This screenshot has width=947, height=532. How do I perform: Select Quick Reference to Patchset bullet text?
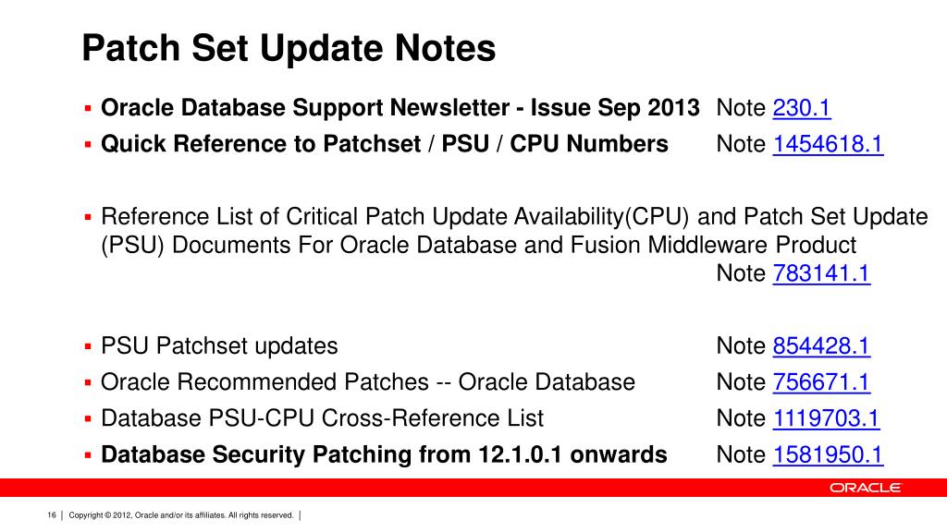click(x=384, y=144)
